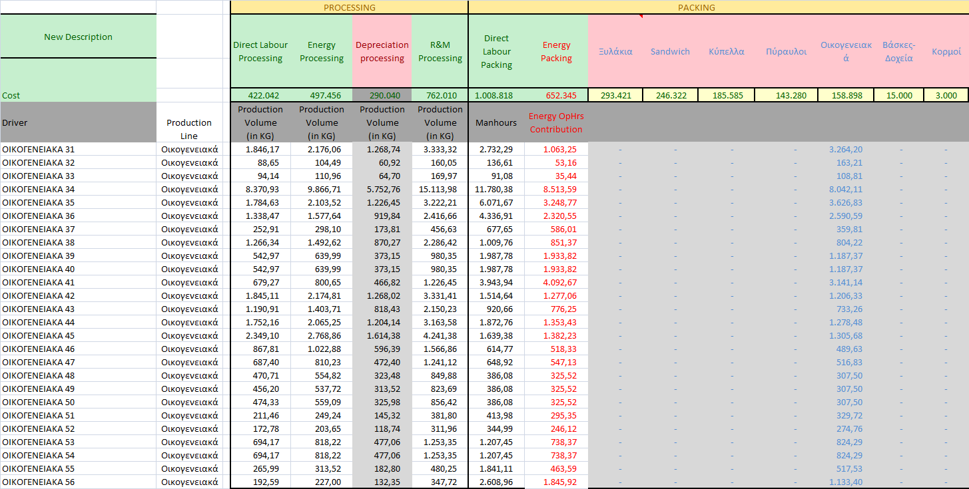Image resolution: width=969 pixels, height=489 pixels.
Task: Select the Κύπελλα column header
Action: click(x=727, y=51)
